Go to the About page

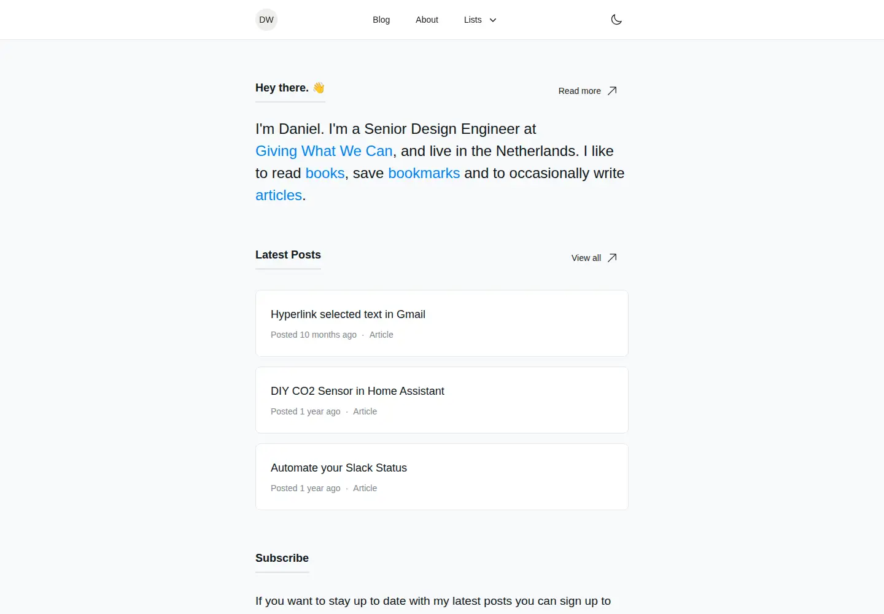tap(427, 20)
